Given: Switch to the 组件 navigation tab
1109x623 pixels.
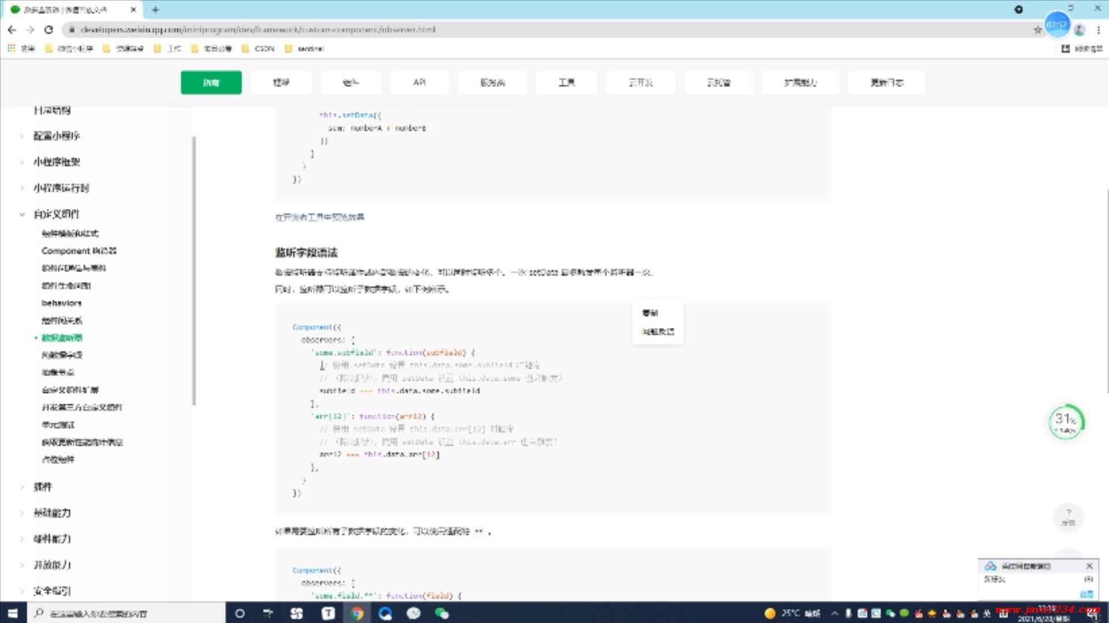Looking at the screenshot, I should (351, 82).
